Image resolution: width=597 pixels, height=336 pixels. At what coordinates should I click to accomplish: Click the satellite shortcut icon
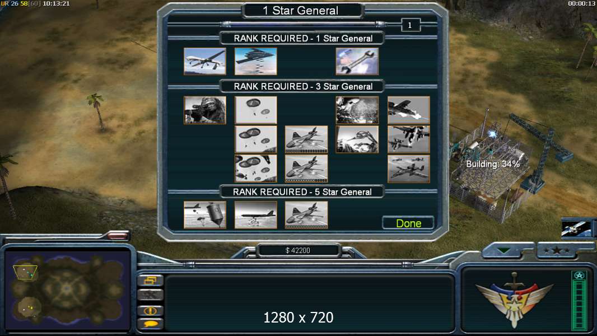tap(576, 228)
